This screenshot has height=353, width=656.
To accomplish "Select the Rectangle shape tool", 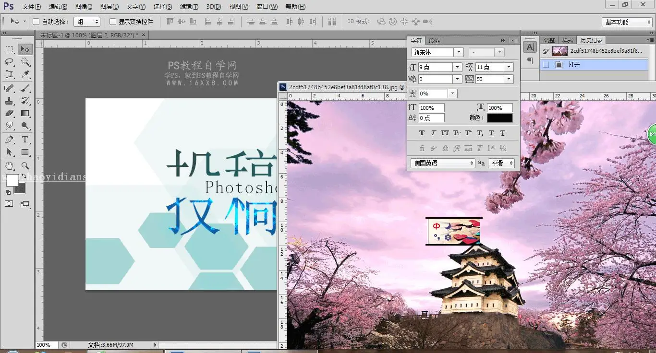I will [25, 152].
